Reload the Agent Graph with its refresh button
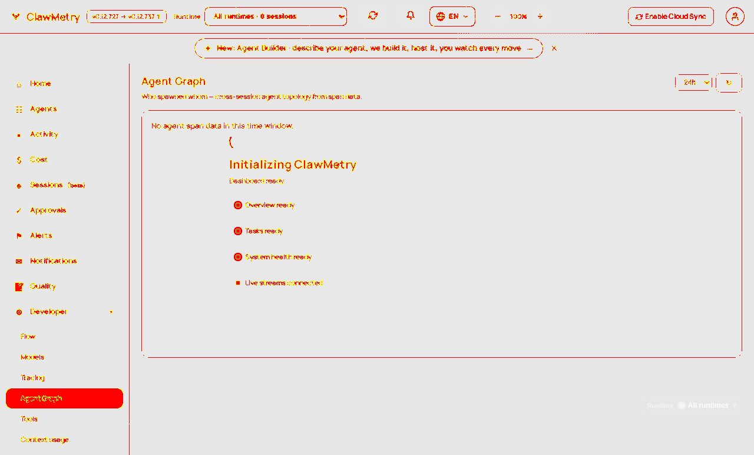Image resolution: width=754 pixels, height=455 pixels. 729,83
